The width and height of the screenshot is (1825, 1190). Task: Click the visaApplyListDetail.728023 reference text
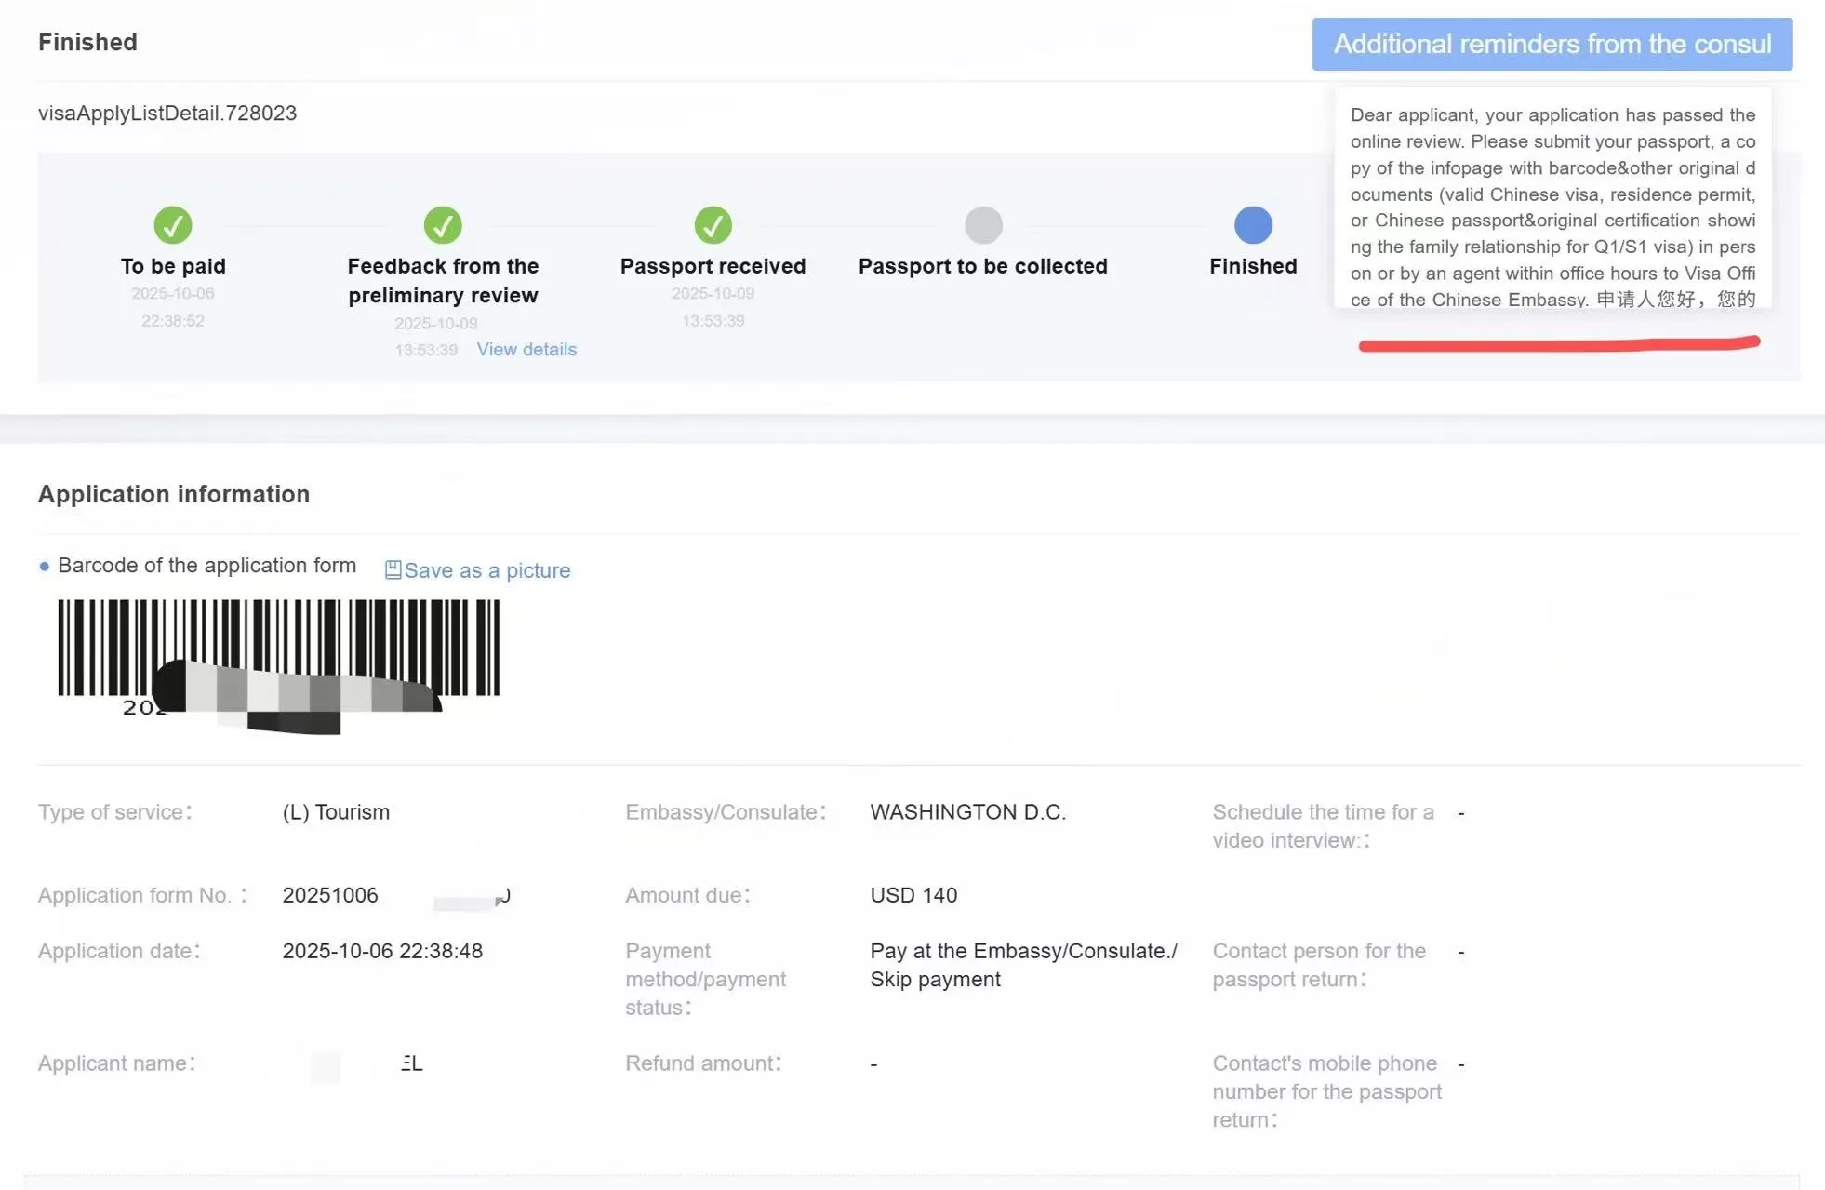click(x=167, y=113)
